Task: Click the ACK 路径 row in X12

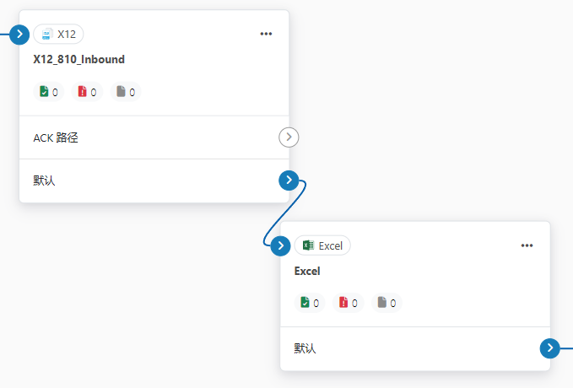Action: click(127, 137)
